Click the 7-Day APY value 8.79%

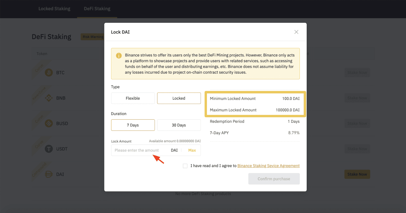tap(294, 133)
